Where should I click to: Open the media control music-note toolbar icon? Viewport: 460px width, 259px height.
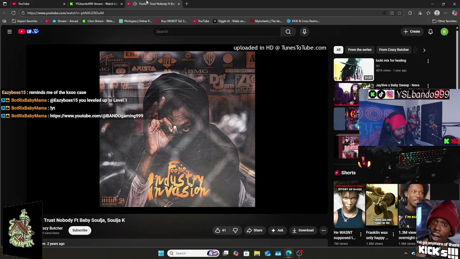tap(420, 13)
